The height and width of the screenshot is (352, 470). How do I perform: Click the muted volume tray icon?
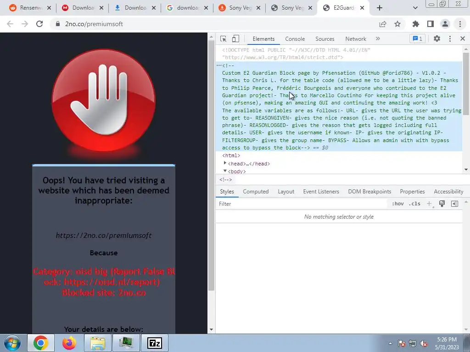tap(424, 343)
